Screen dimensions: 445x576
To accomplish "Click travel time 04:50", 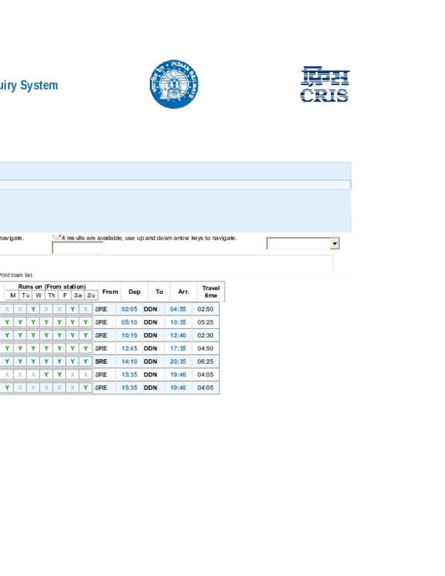I will coord(205,349).
